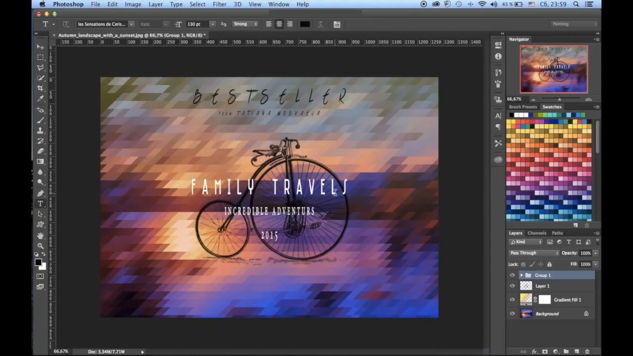Hide the Background layer

click(512, 313)
